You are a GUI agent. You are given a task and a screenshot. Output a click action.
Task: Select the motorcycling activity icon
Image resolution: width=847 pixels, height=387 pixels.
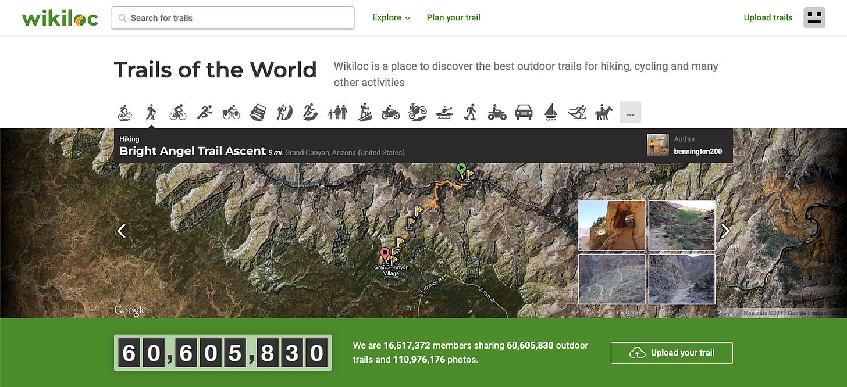(391, 112)
